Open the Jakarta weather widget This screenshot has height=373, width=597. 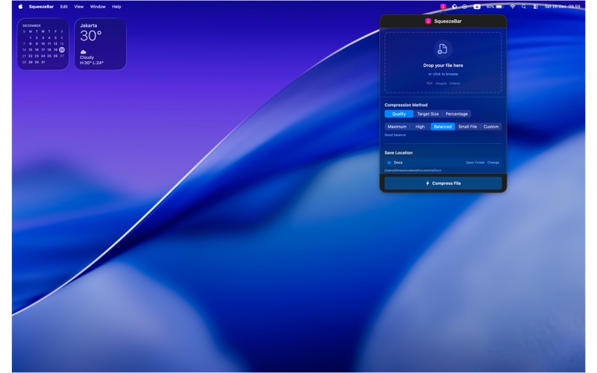coord(100,44)
